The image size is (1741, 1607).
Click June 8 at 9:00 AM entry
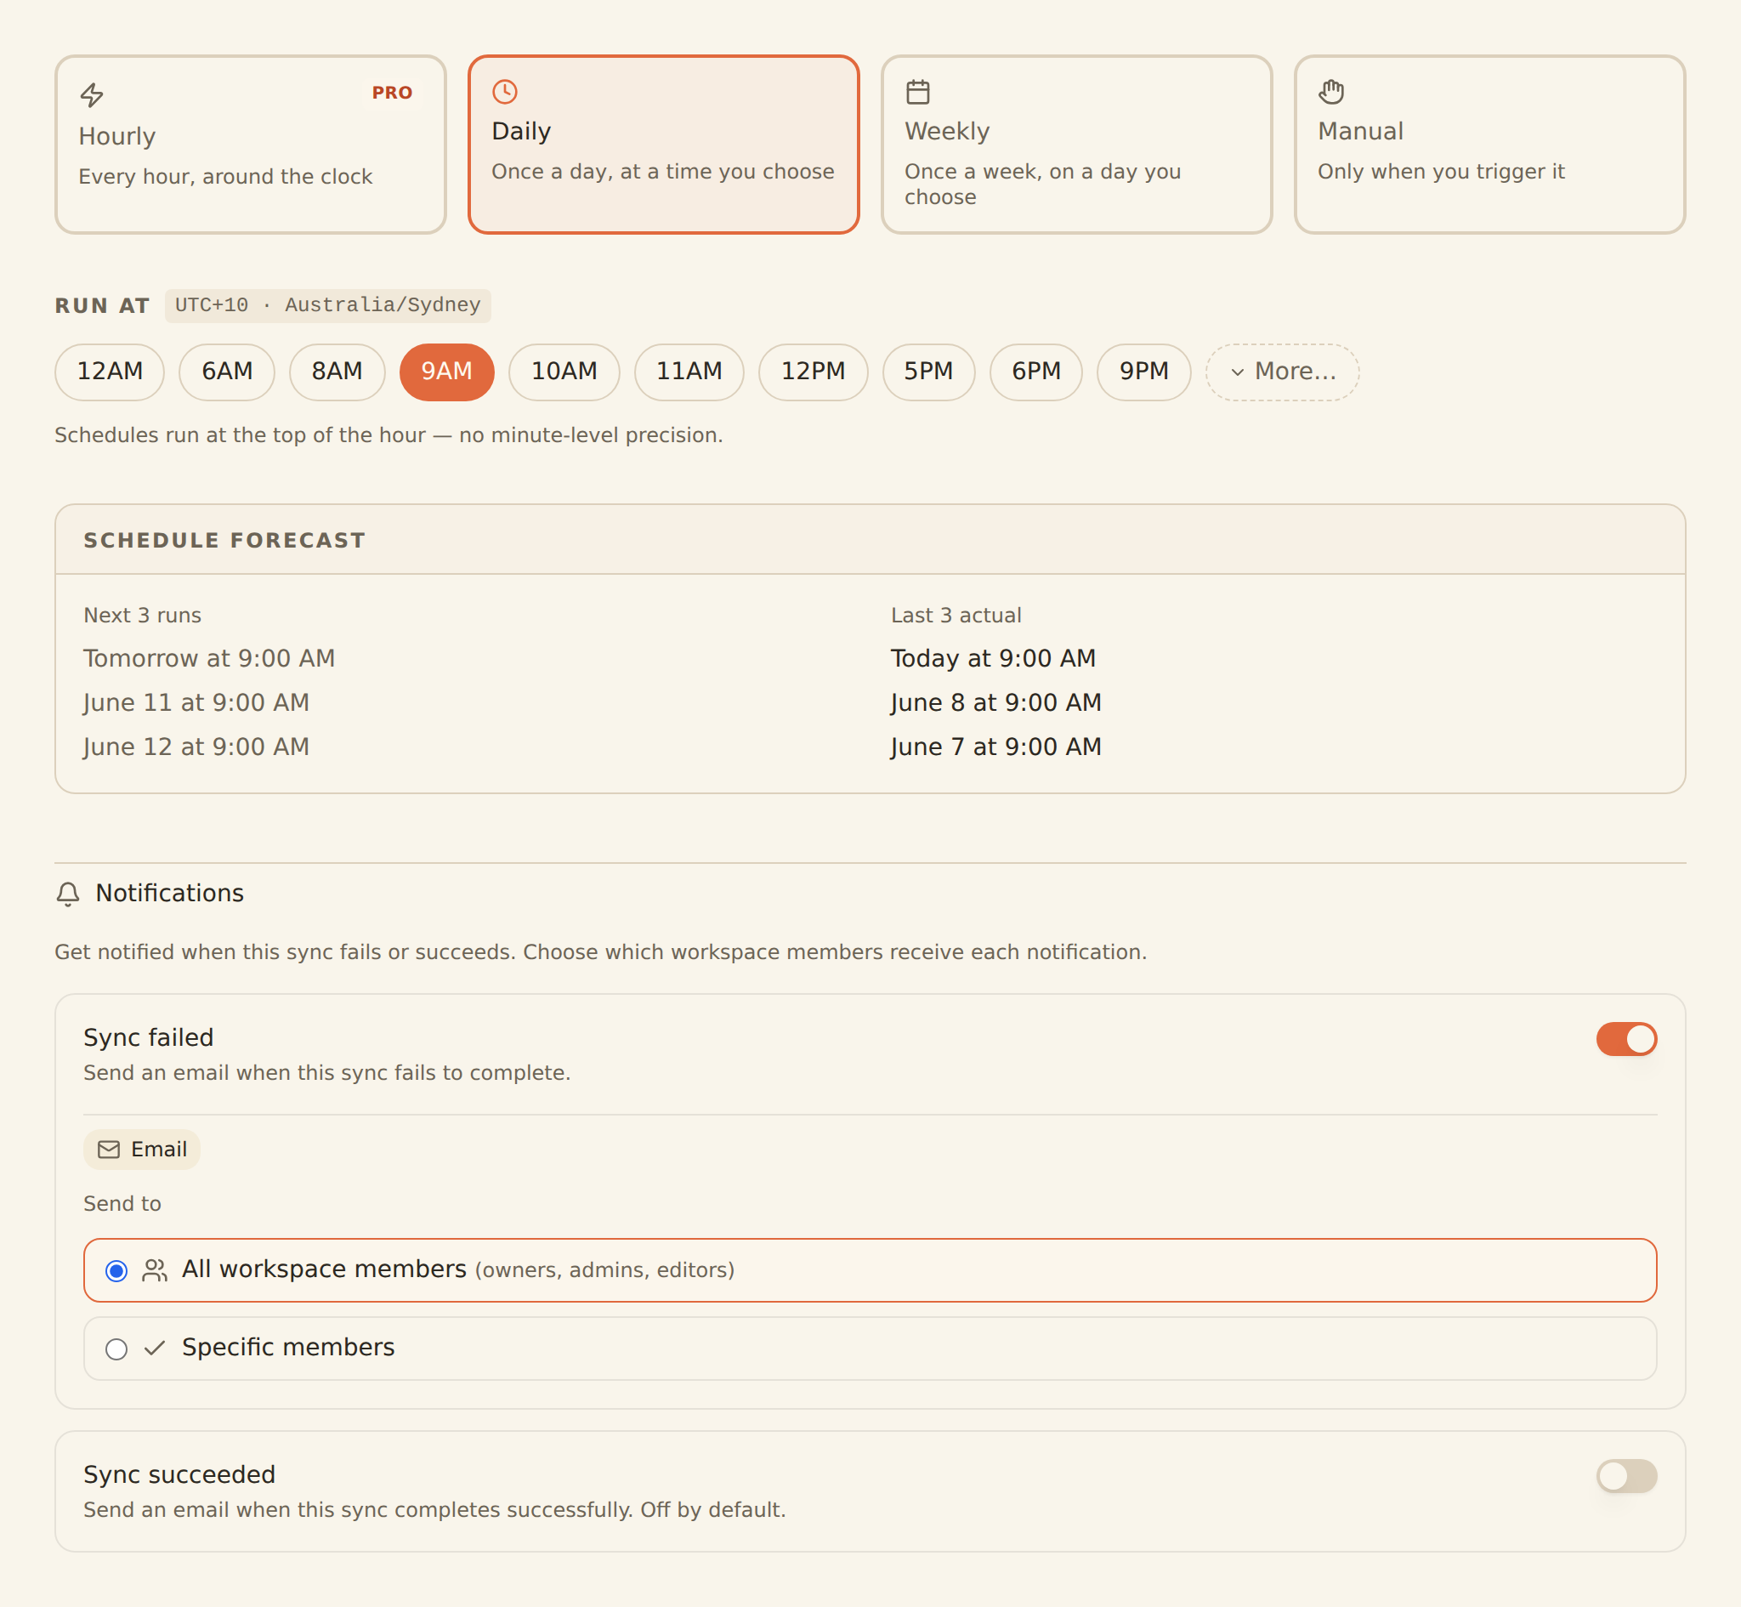(996, 702)
